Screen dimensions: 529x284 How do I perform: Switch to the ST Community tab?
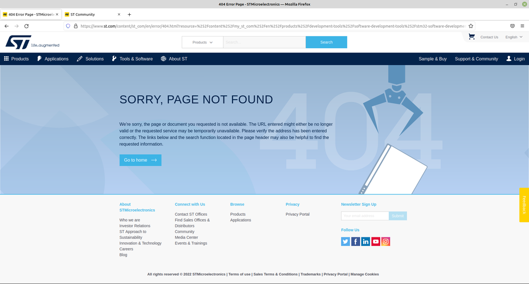(x=92, y=14)
